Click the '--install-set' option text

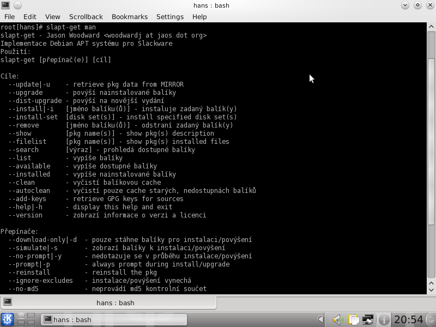[33, 117]
